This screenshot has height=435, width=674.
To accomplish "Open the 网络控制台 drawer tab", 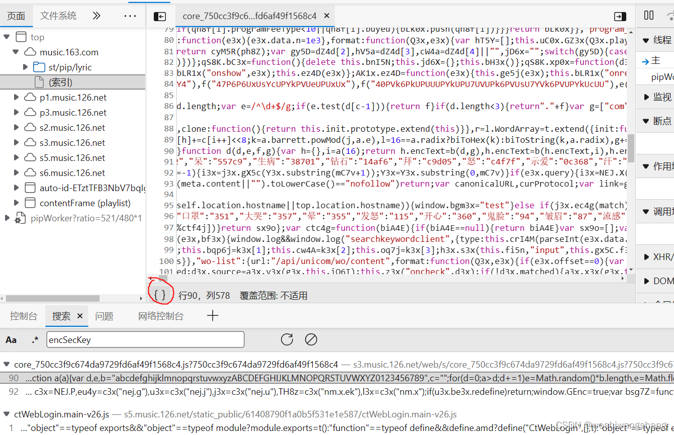I will [161, 316].
